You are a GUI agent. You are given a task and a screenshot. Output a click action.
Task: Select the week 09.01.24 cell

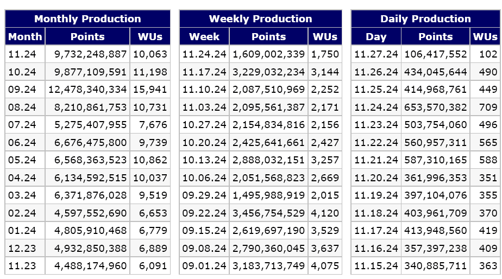pos(204,266)
